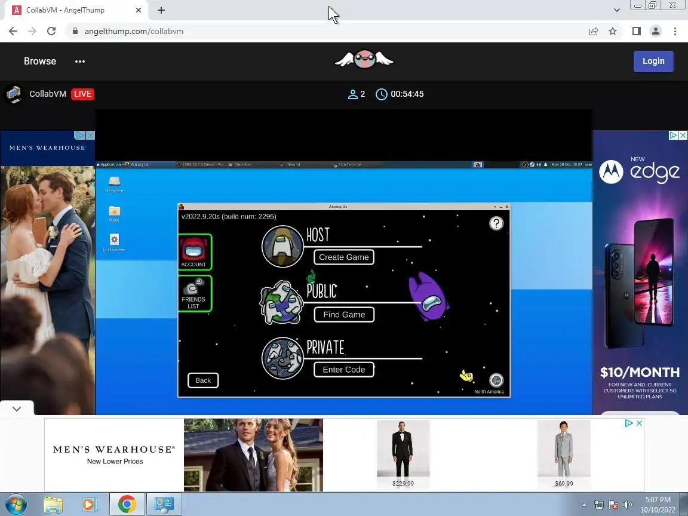The width and height of the screenshot is (688, 516).
Task: Click the system tray volume icon
Action: click(x=628, y=505)
